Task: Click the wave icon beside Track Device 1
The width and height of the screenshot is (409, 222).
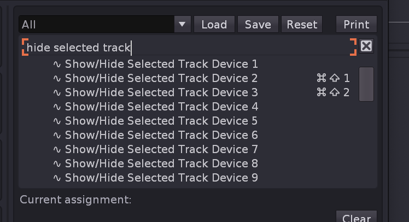Action: (57, 64)
